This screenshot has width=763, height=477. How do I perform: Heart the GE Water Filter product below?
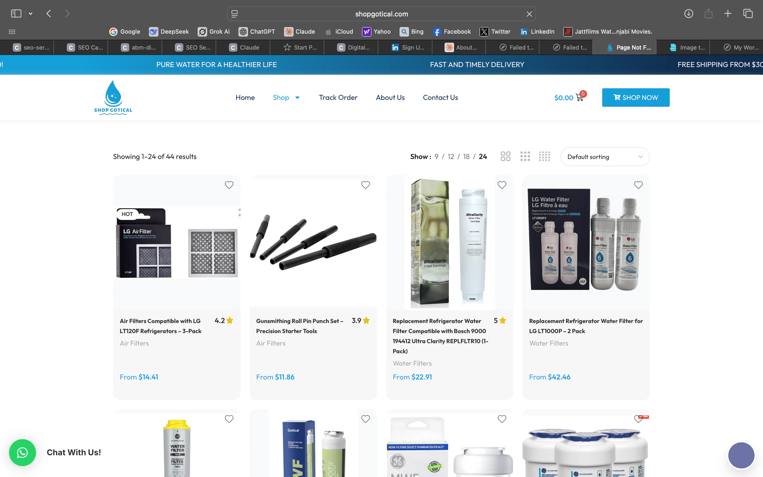pyautogui.click(x=229, y=419)
